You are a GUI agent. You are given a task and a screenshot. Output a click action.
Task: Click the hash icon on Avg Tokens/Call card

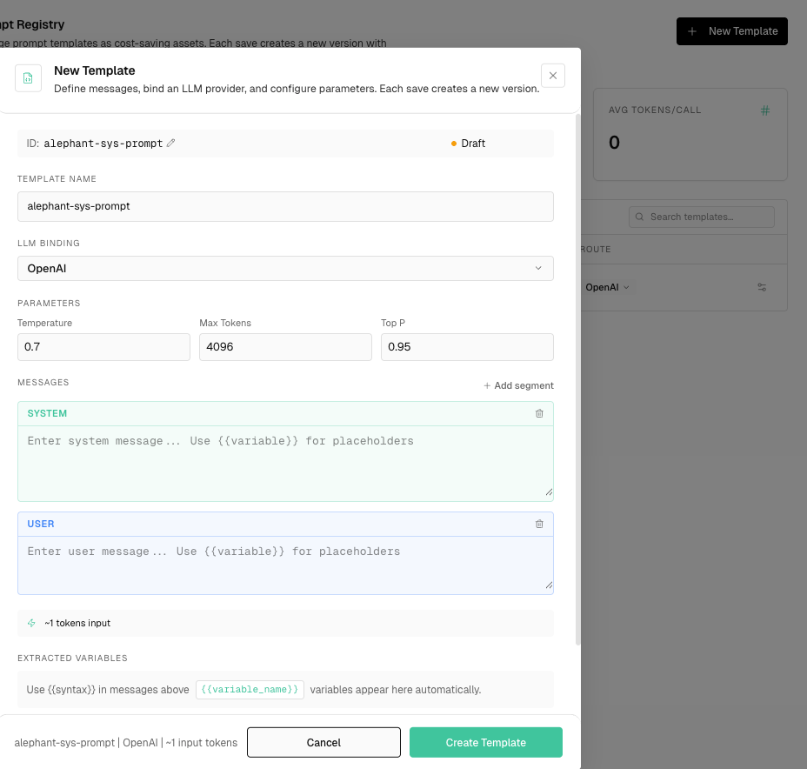coord(765,110)
